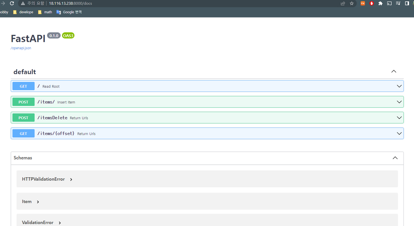Click the Chromecast icon in the toolbar
Image resolution: width=414 pixels, height=226 pixels.
(389, 3)
